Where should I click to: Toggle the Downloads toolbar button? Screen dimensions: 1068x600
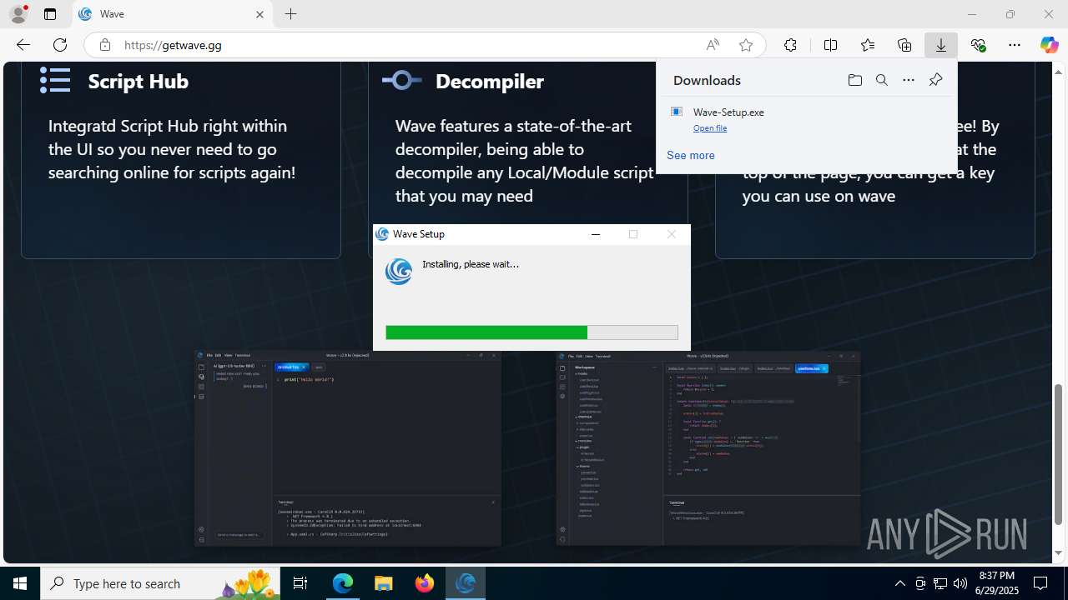(x=941, y=45)
